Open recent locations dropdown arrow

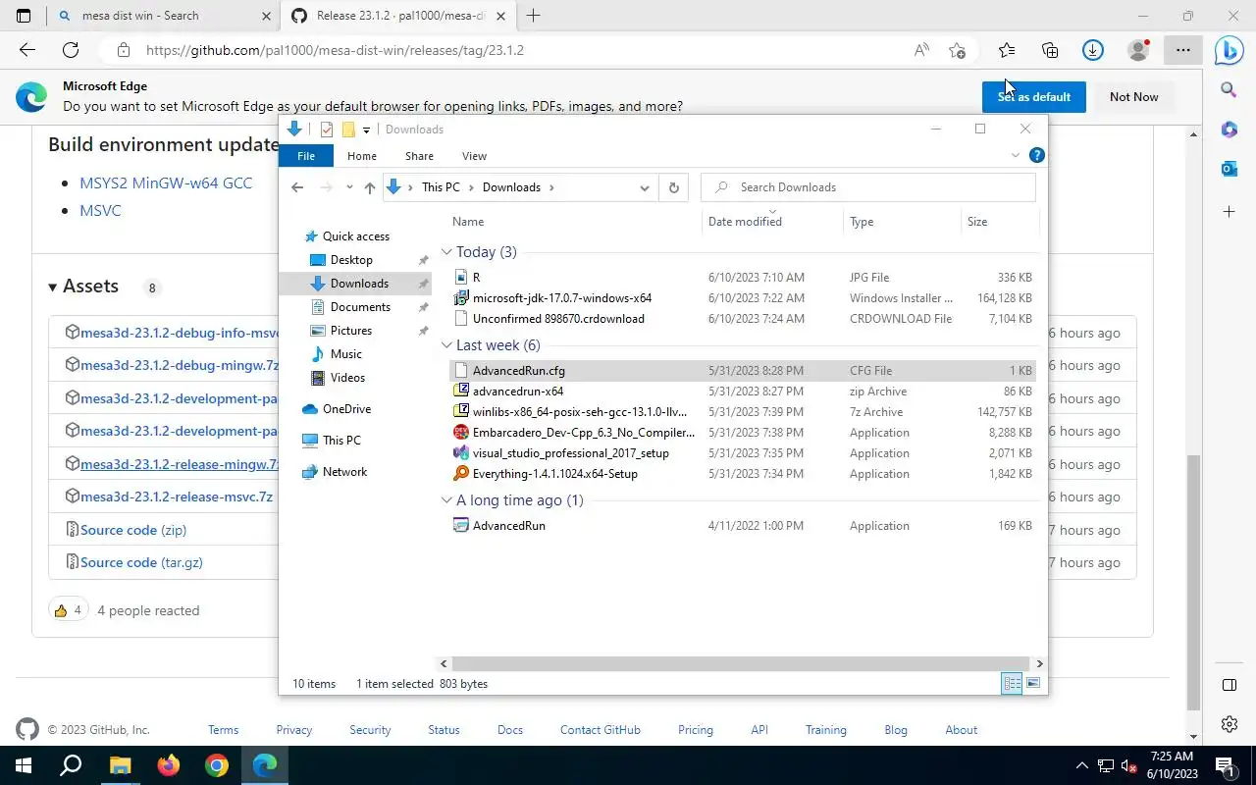pyautogui.click(x=349, y=187)
